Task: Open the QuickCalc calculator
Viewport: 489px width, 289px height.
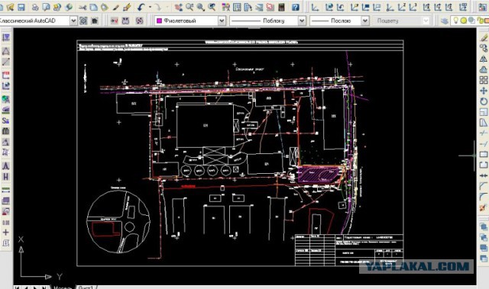Action: tap(282, 7)
